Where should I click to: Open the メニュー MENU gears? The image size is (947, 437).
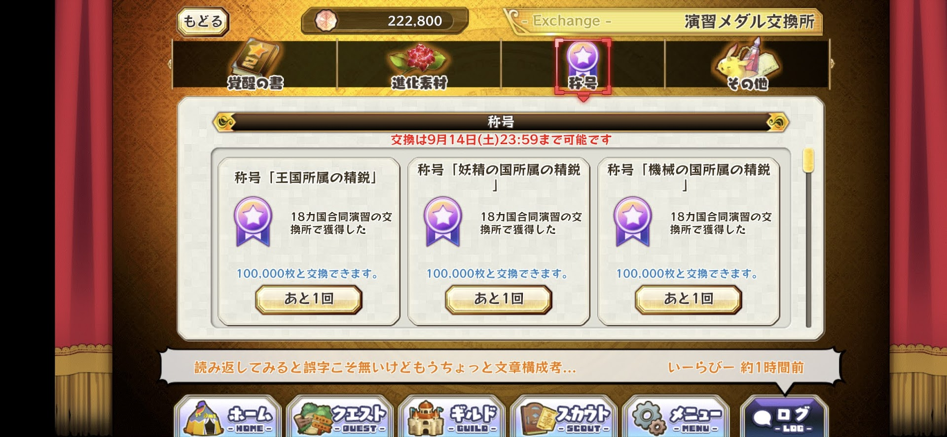point(676,416)
